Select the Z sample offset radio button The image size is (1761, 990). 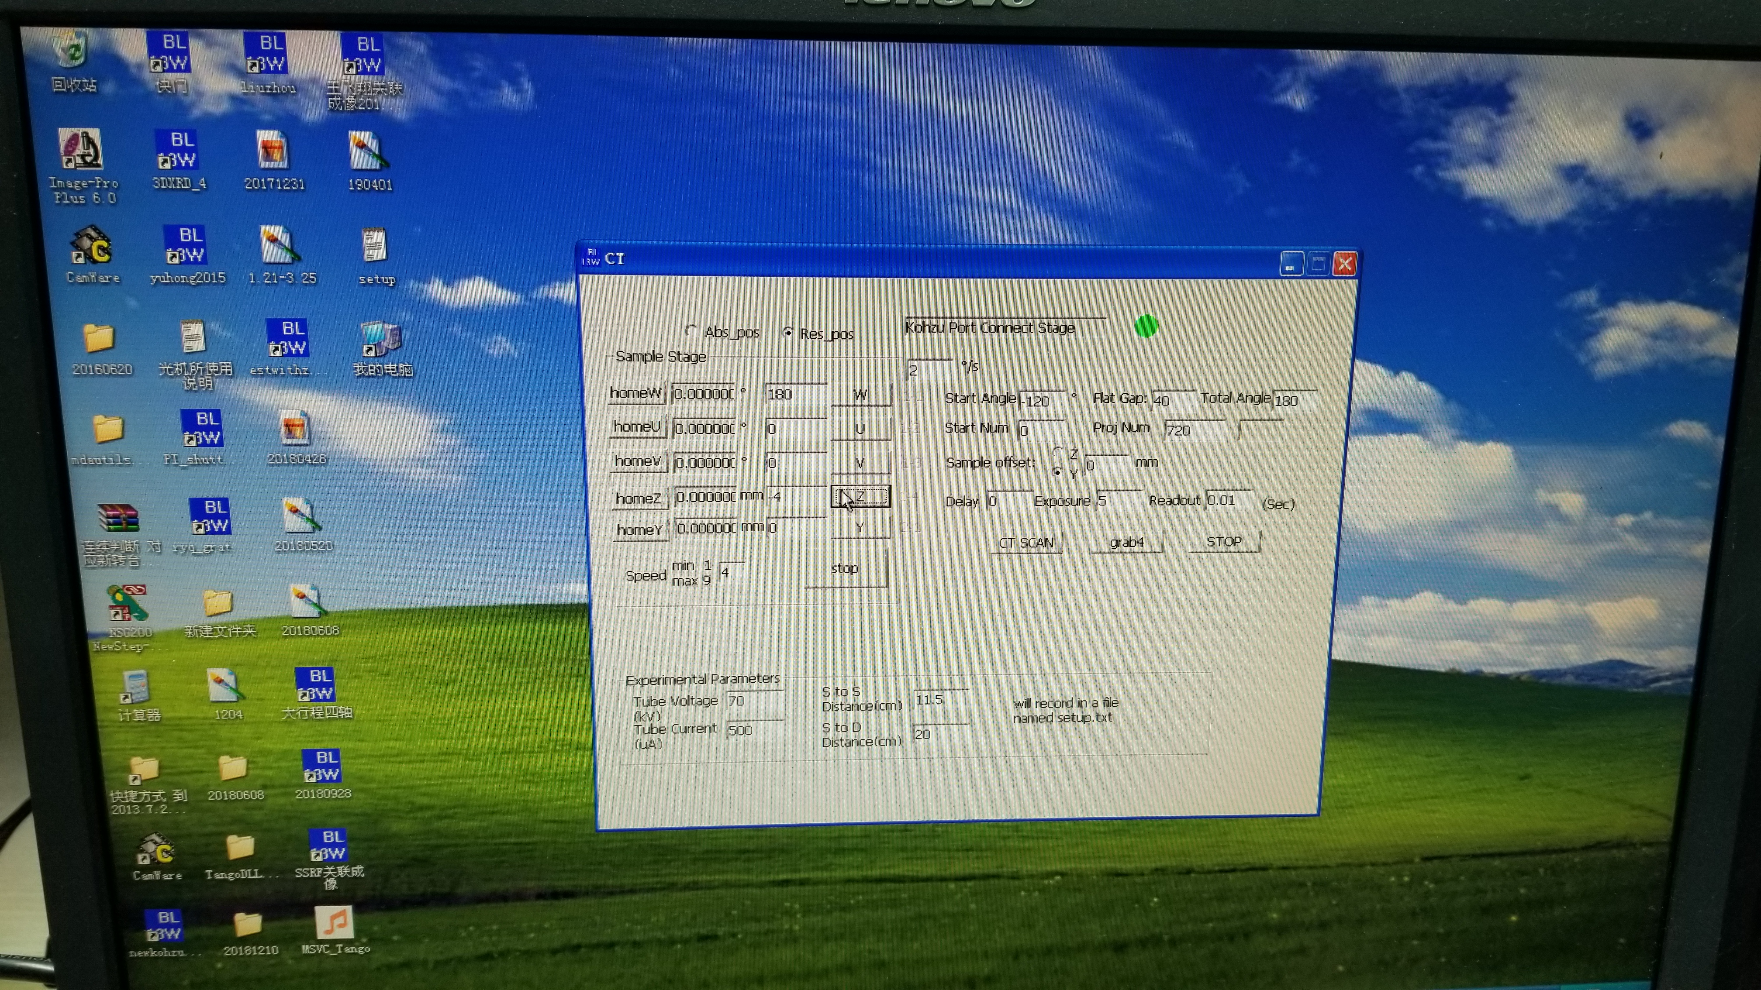1057,452
